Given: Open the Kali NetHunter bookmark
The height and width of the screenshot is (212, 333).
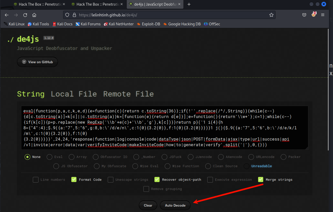Looking at the screenshot, I should [x=119, y=24].
